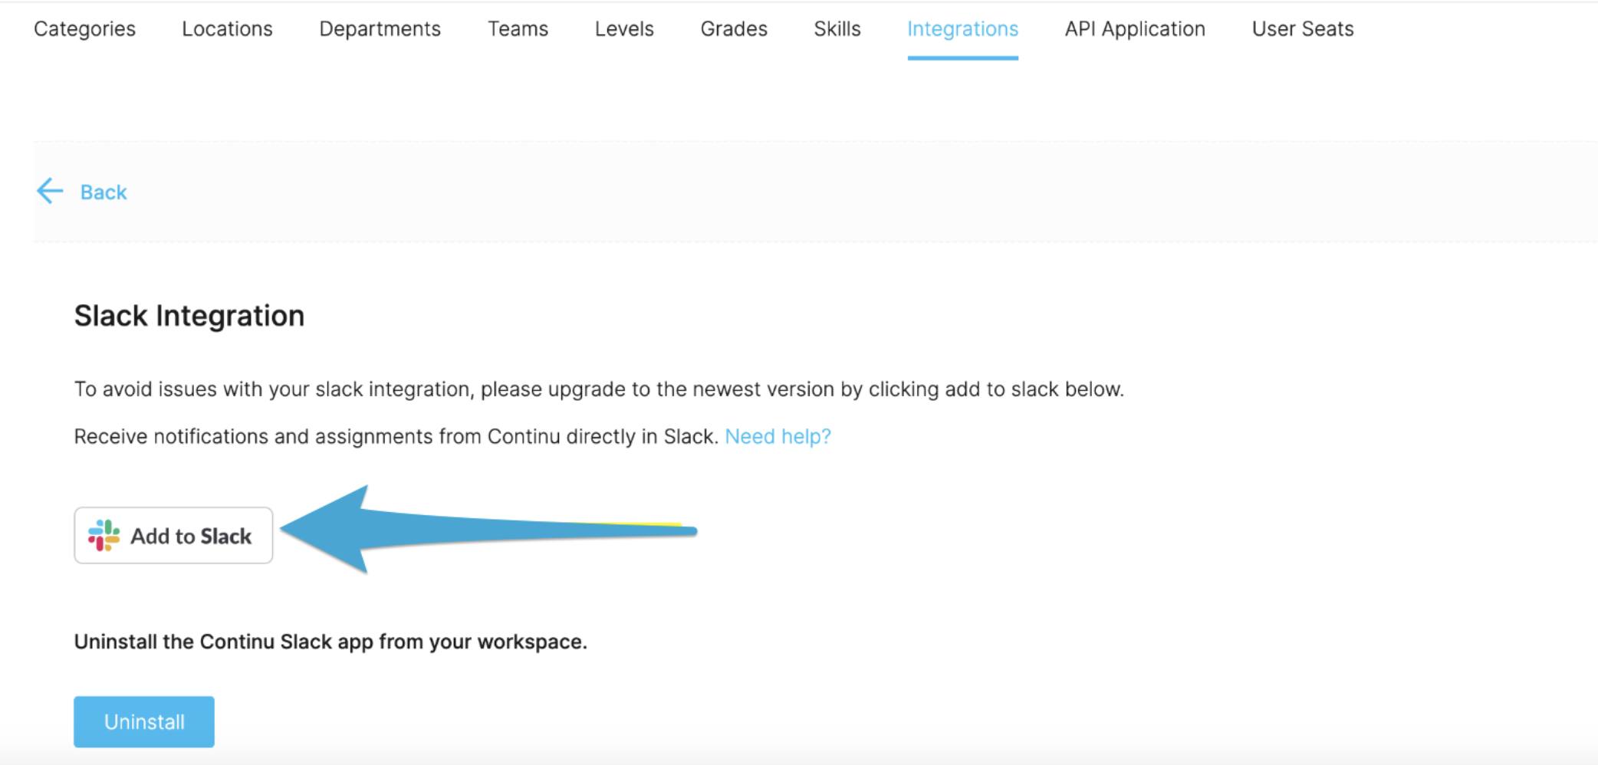Click the Slack logo icon

(104, 535)
